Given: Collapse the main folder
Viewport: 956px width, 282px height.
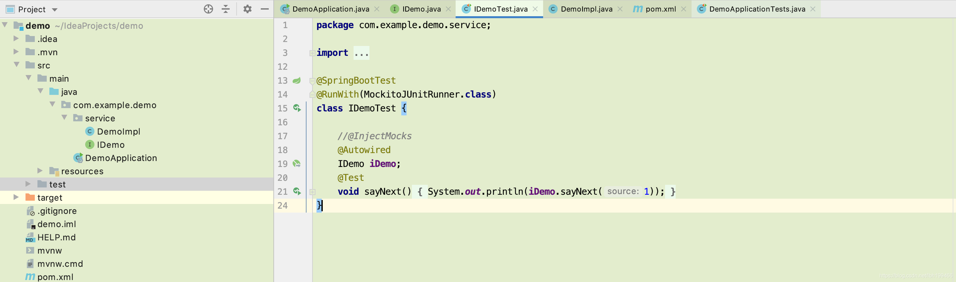Looking at the screenshot, I should coord(28,78).
